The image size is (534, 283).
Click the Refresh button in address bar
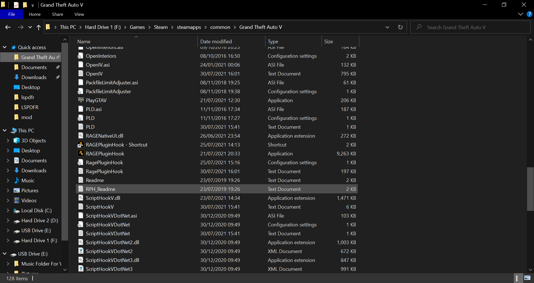click(x=400, y=27)
